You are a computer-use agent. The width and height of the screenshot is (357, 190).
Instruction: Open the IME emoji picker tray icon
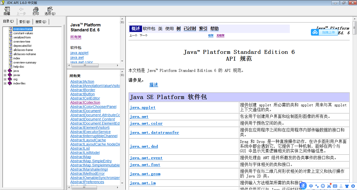(322, 186)
